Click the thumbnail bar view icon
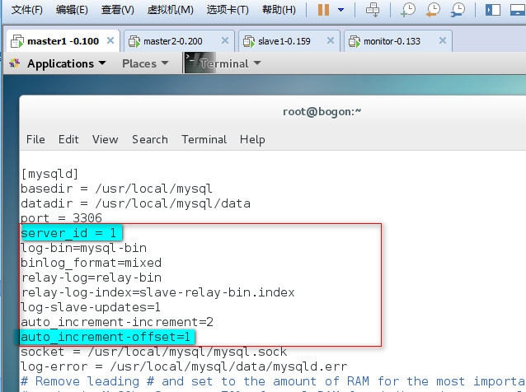Image resolution: width=526 pixels, height=392 pixels. pos(518,10)
